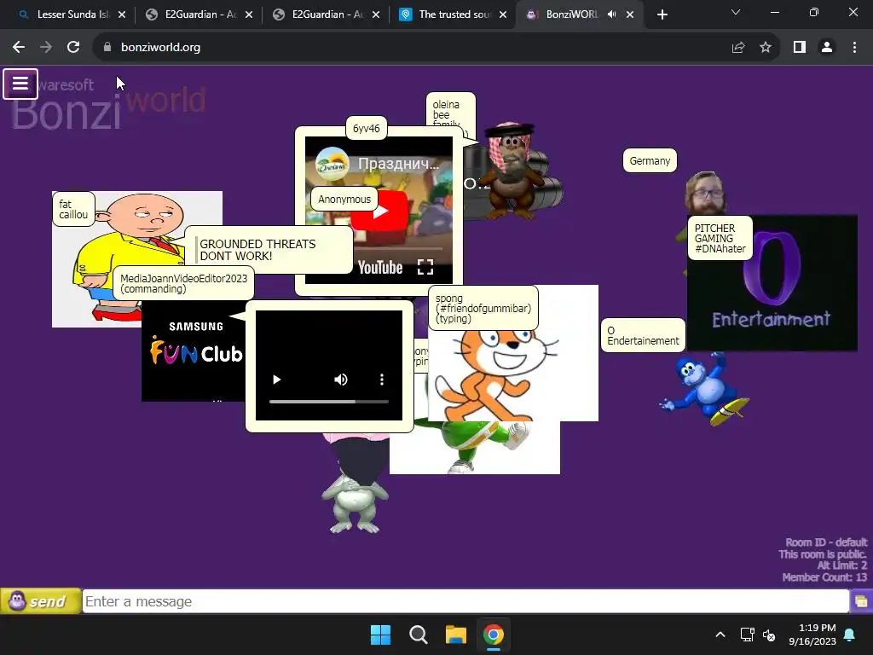Image resolution: width=873 pixels, height=655 pixels.
Task: Click the 'fat caillou' name tag
Action: pos(73,210)
